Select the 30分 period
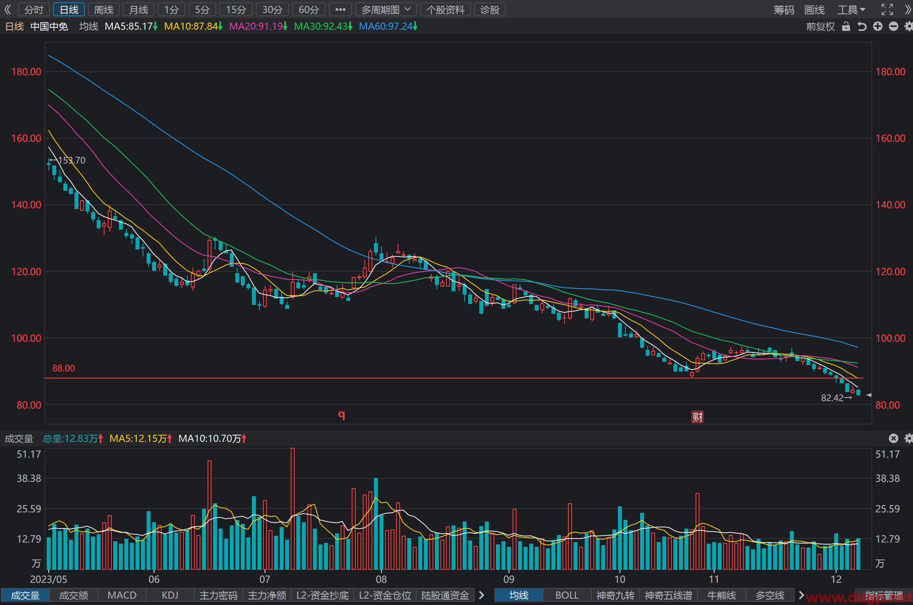913x605 pixels. [x=273, y=10]
